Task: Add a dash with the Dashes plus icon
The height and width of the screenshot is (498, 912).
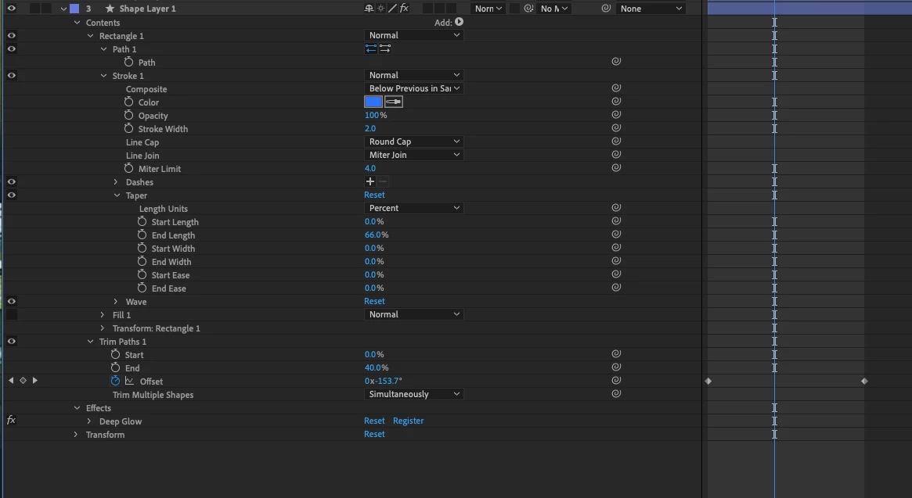Action: 370,182
